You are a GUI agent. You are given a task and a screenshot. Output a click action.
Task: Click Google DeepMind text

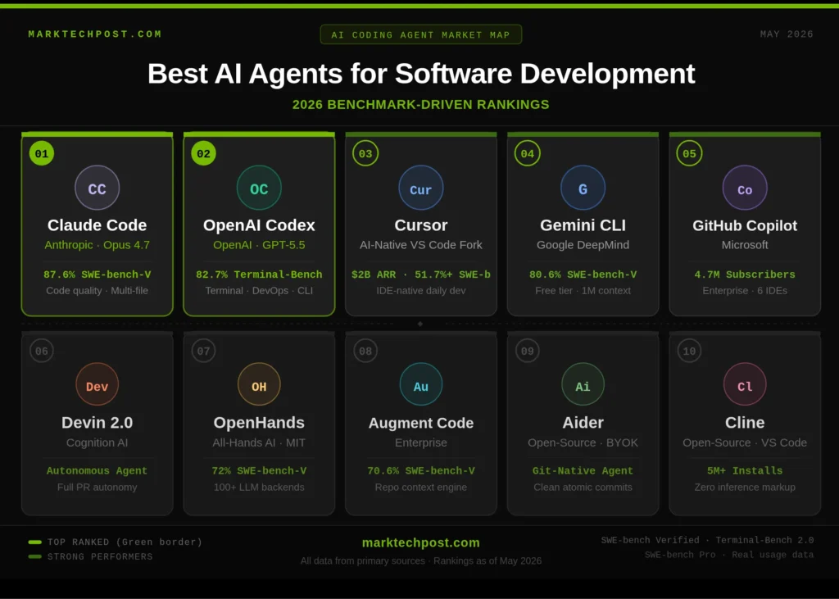(x=583, y=245)
